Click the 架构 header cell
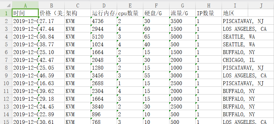This screenshot has width=274, height=124. pyautogui.click(x=78, y=13)
